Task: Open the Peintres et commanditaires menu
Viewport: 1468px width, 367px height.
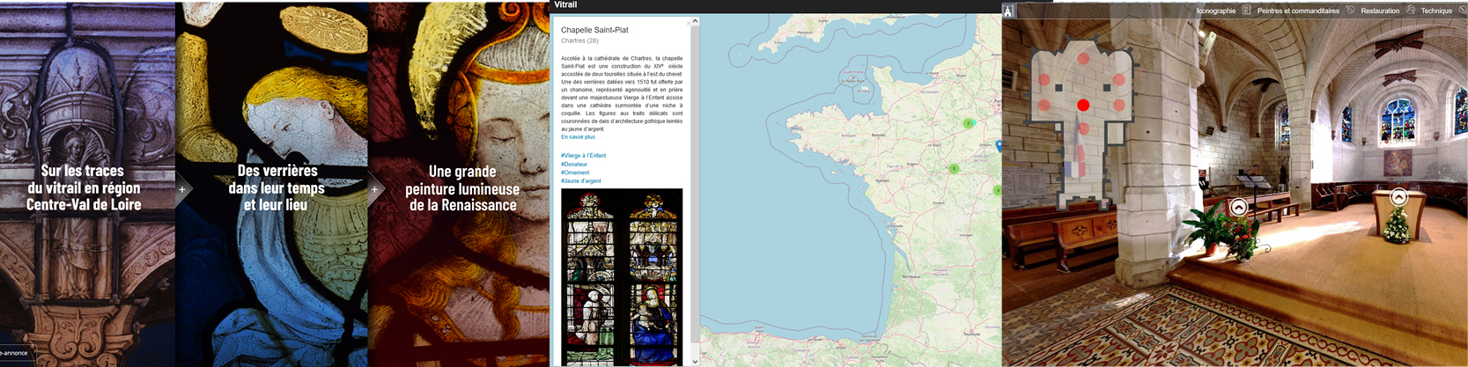Action: [1298, 11]
